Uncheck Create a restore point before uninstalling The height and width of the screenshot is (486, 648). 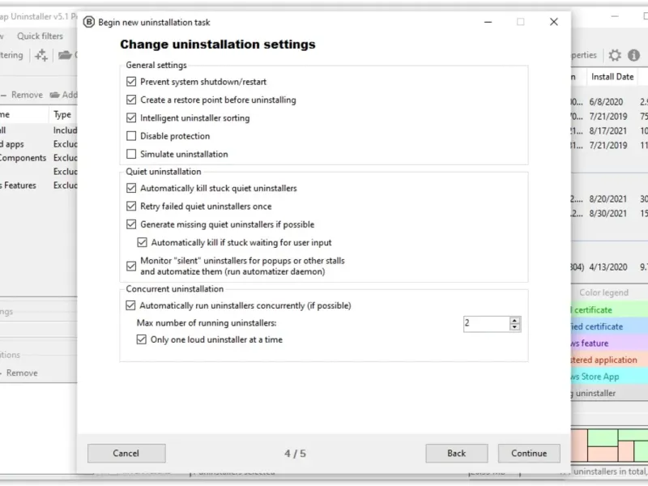point(131,100)
